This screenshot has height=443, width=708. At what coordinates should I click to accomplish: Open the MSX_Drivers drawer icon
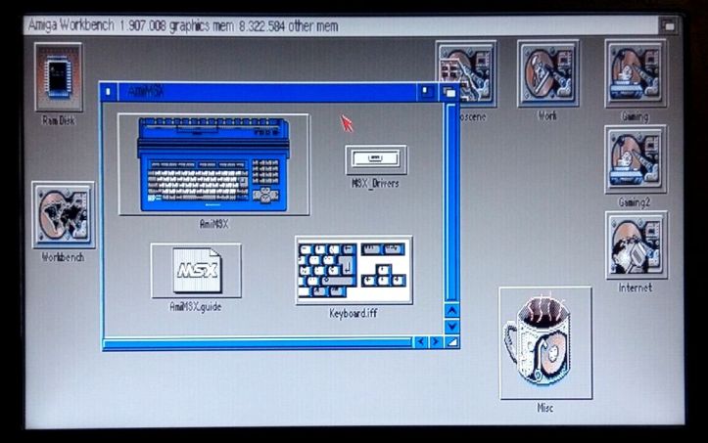pos(375,159)
